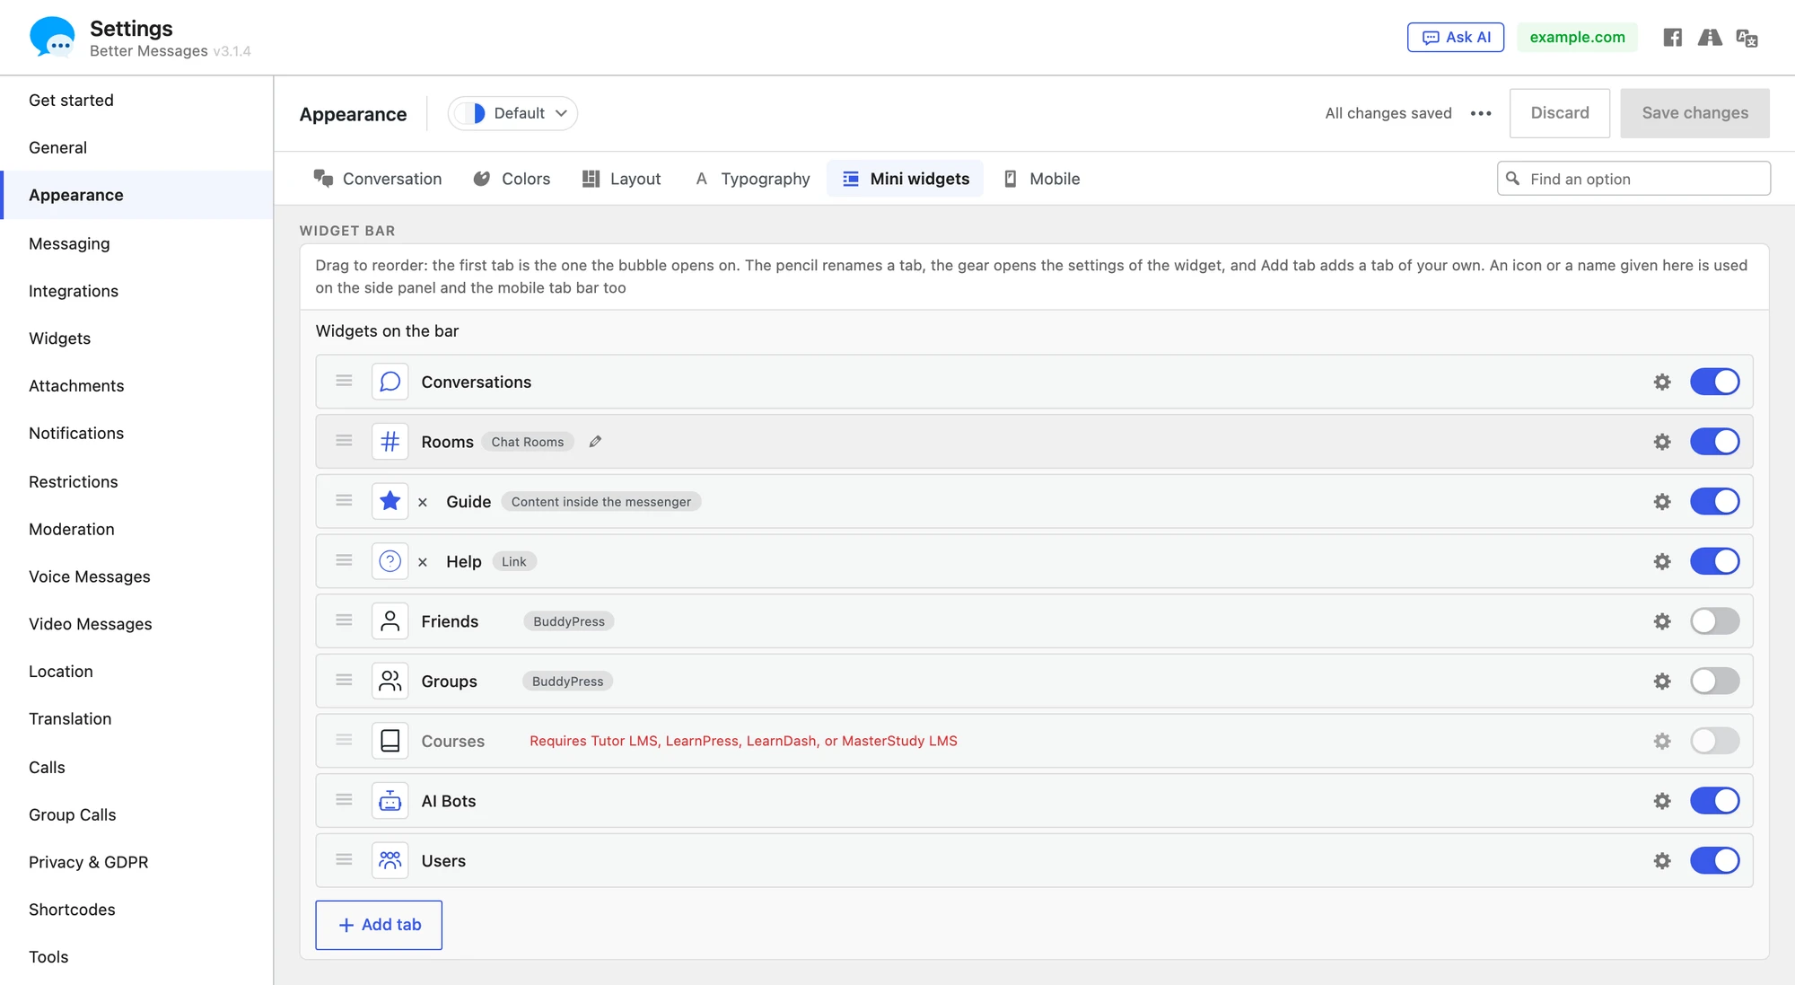Click the pencil to rename the Rooms tab
This screenshot has height=985, width=1795.
pyautogui.click(x=595, y=442)
